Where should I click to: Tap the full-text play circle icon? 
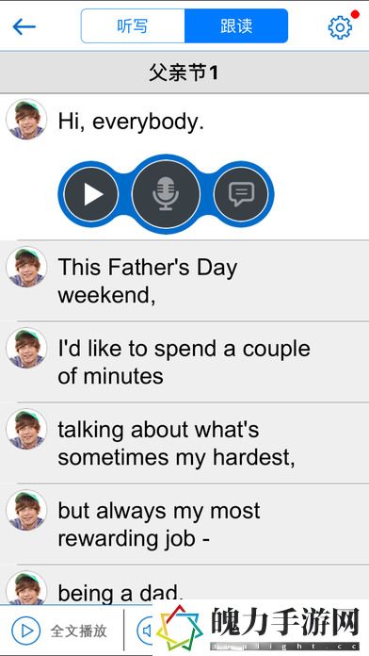26,631
